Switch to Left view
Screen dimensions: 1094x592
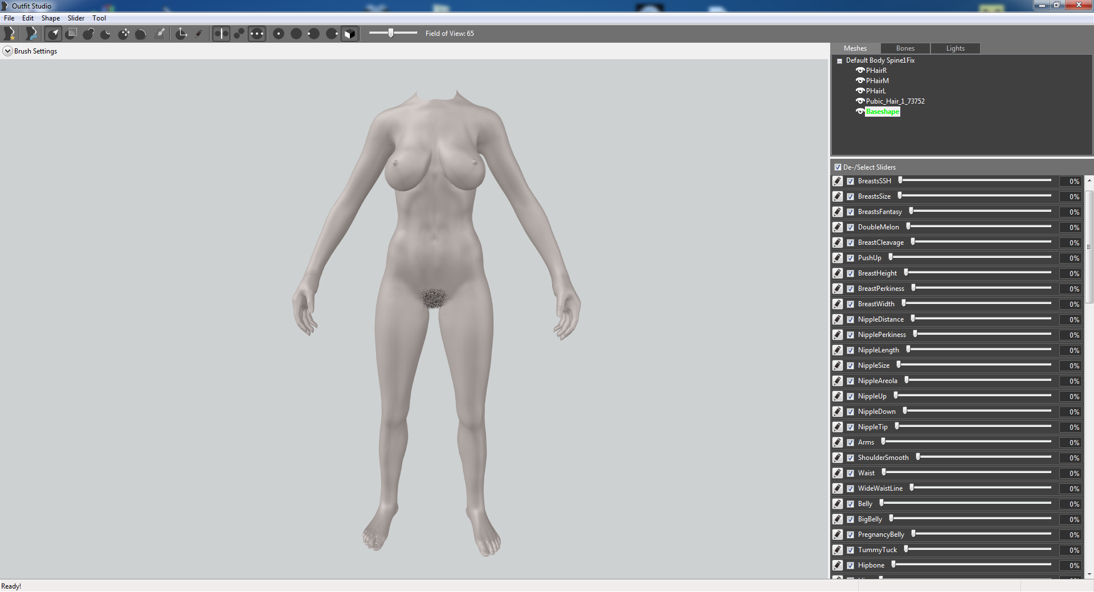tap(314, 34)
